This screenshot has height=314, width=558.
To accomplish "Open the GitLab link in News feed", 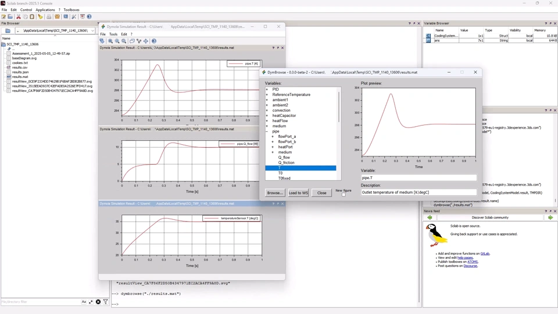I will 485,254.
